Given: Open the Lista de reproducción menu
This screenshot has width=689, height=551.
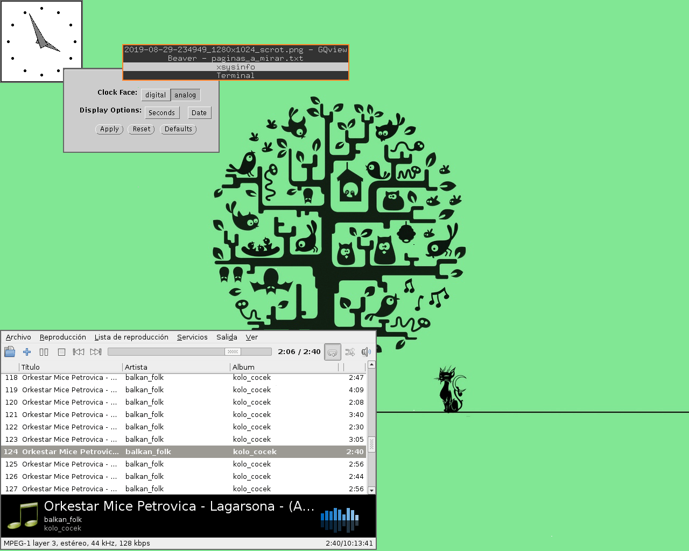Looking at the screenshot, I should point(131,337).
